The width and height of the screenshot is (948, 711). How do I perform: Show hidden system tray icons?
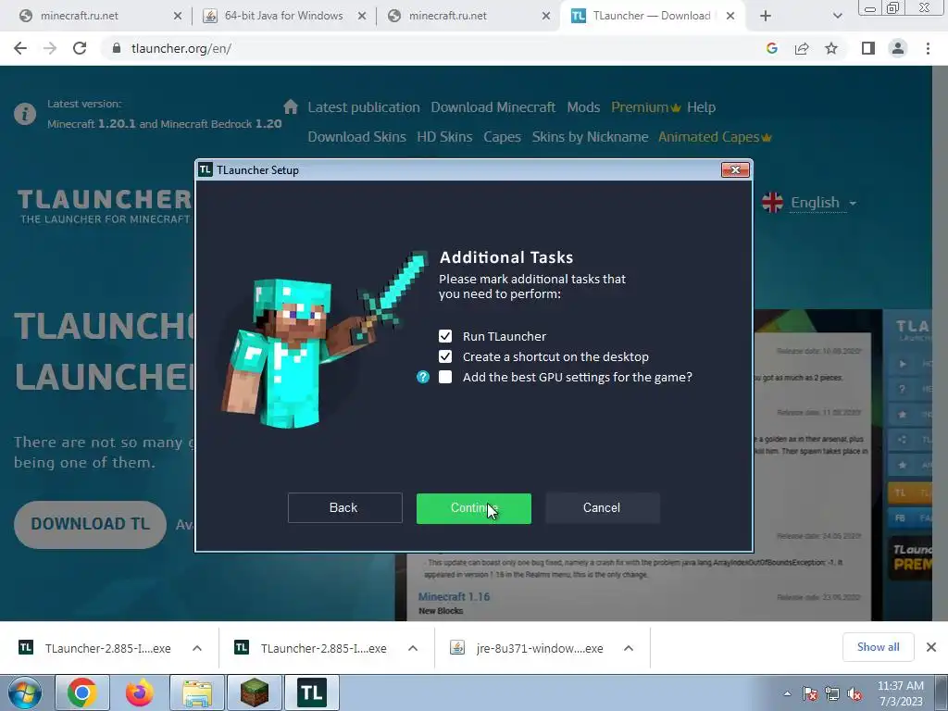pos(787,694)
